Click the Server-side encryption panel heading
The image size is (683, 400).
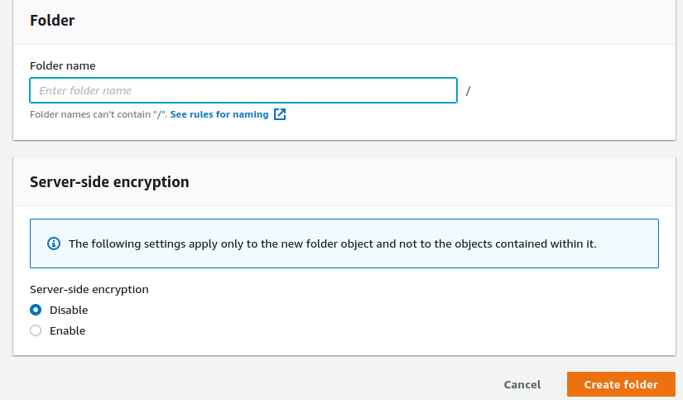[109, 181]
